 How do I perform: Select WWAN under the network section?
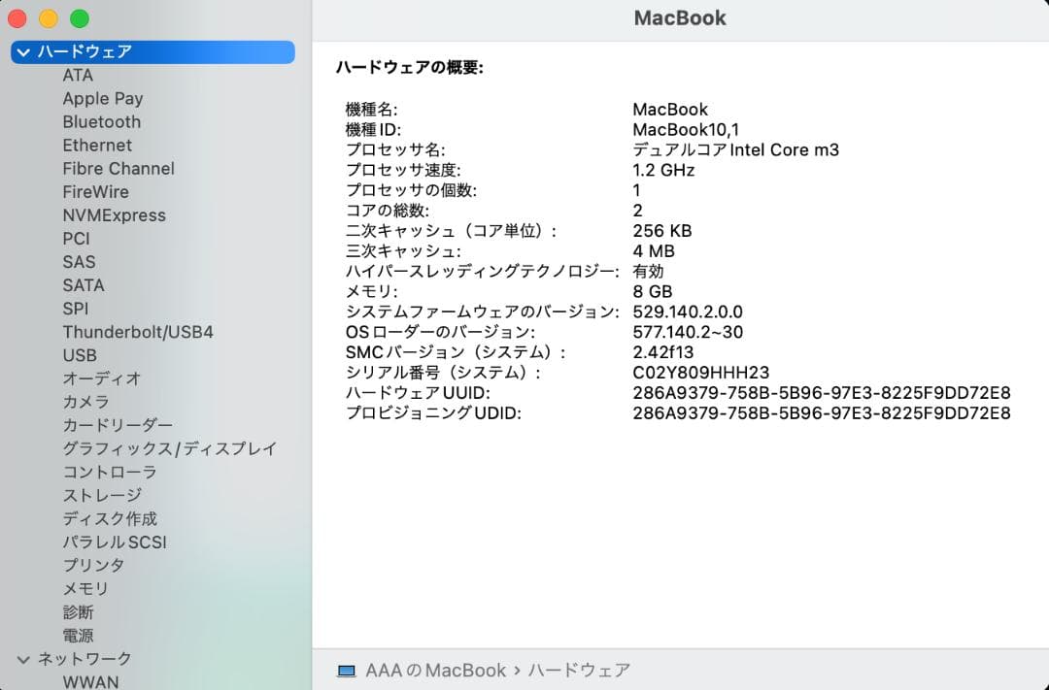(91, 680)
